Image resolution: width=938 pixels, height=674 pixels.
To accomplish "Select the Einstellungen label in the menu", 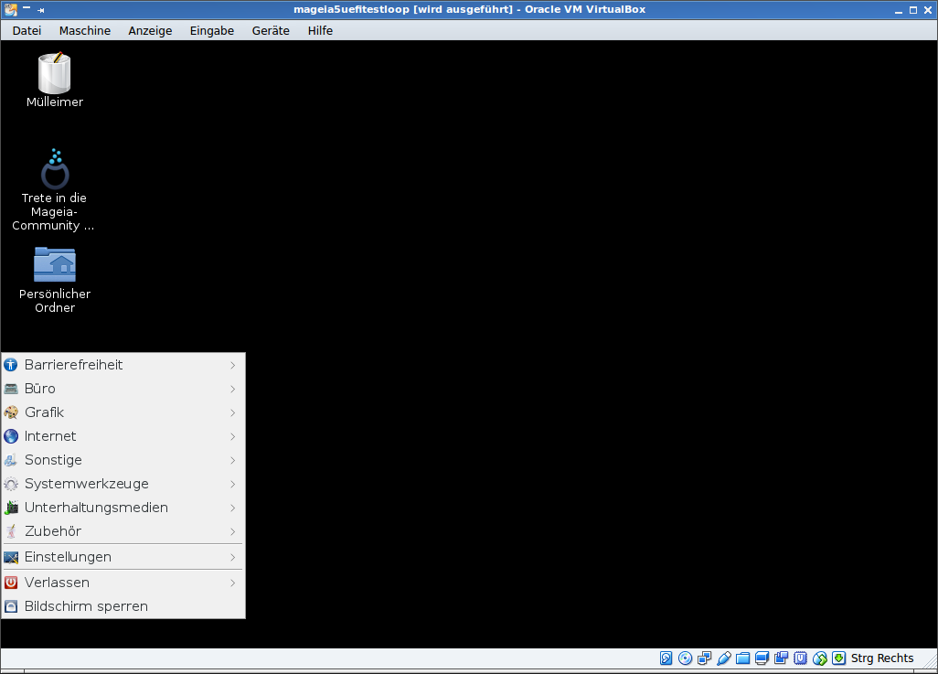I will (x=68, y=557).
